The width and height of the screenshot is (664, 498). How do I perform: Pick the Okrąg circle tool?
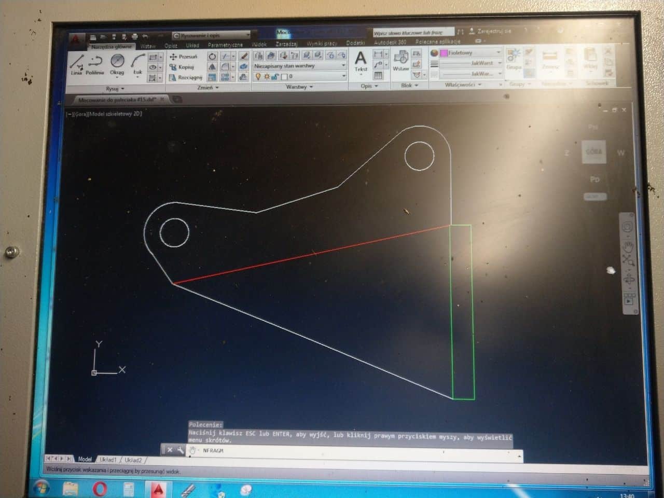[x=117, y=63]
